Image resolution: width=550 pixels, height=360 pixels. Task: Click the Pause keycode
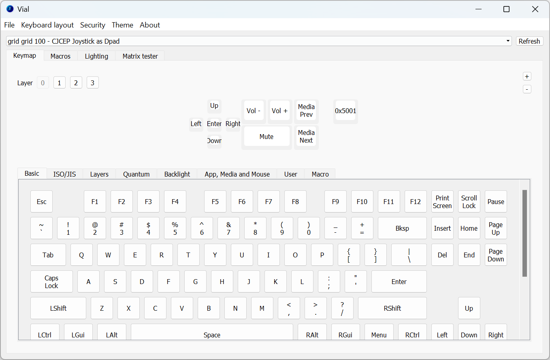coord(496,202)
